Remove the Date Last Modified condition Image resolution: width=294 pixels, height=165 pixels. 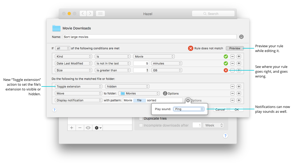232,63
